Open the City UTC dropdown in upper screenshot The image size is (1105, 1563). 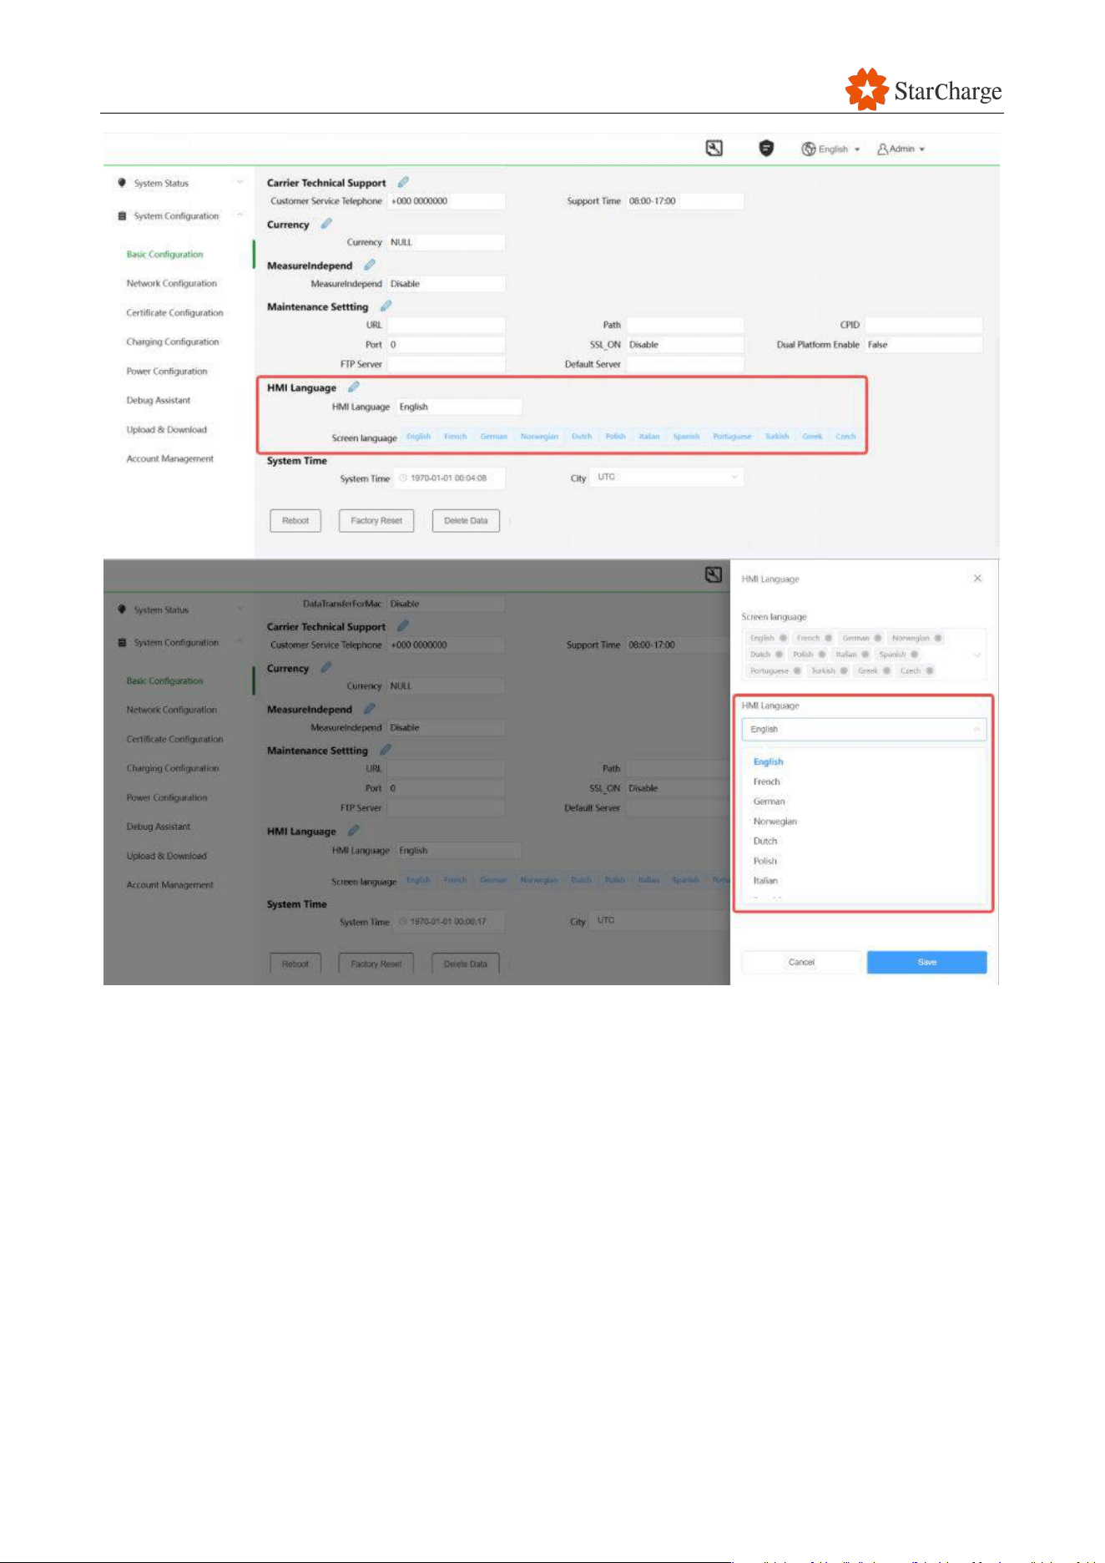click(668, 478)
